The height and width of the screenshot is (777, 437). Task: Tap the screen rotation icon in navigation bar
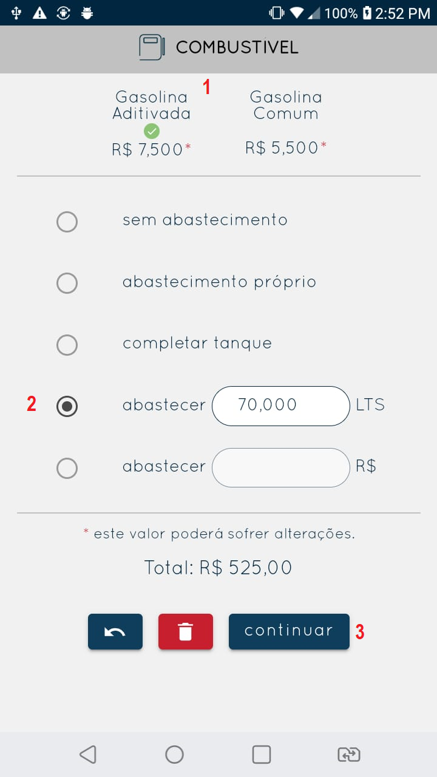click(x=349, y=755)
